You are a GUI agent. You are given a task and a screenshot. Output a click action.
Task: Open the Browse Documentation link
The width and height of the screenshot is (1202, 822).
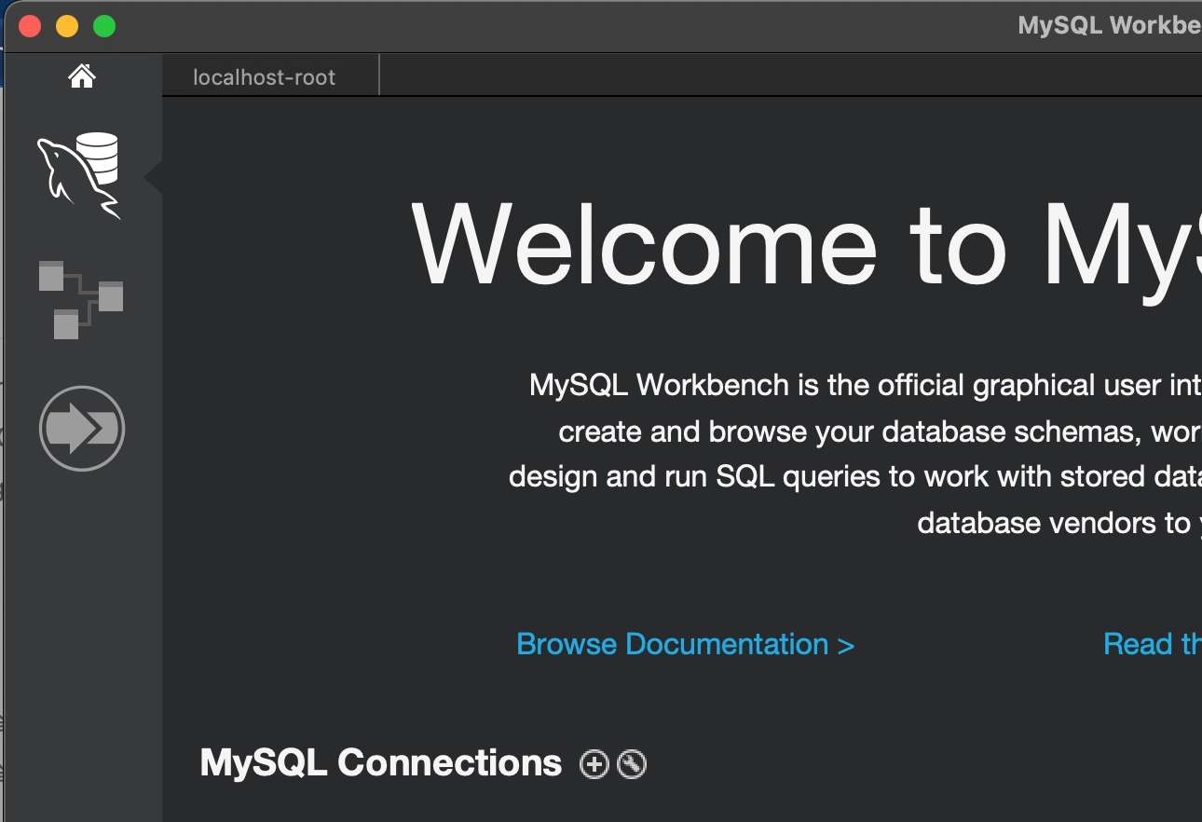point(685,644)
